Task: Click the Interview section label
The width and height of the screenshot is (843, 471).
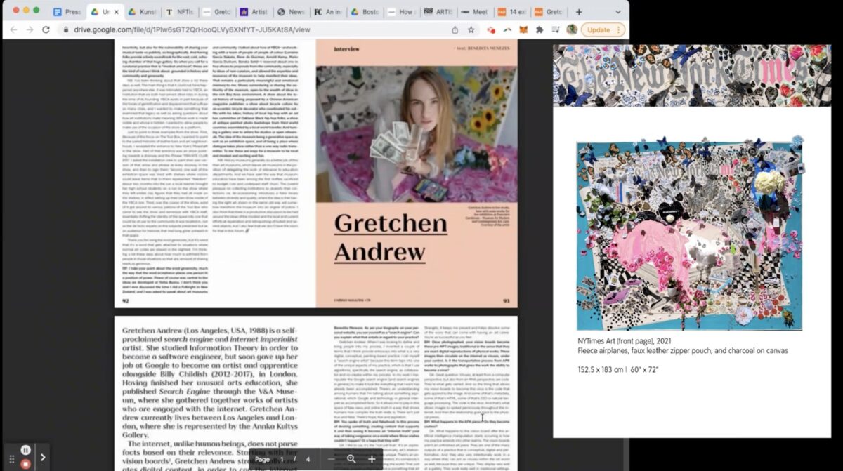Action: 348,50
